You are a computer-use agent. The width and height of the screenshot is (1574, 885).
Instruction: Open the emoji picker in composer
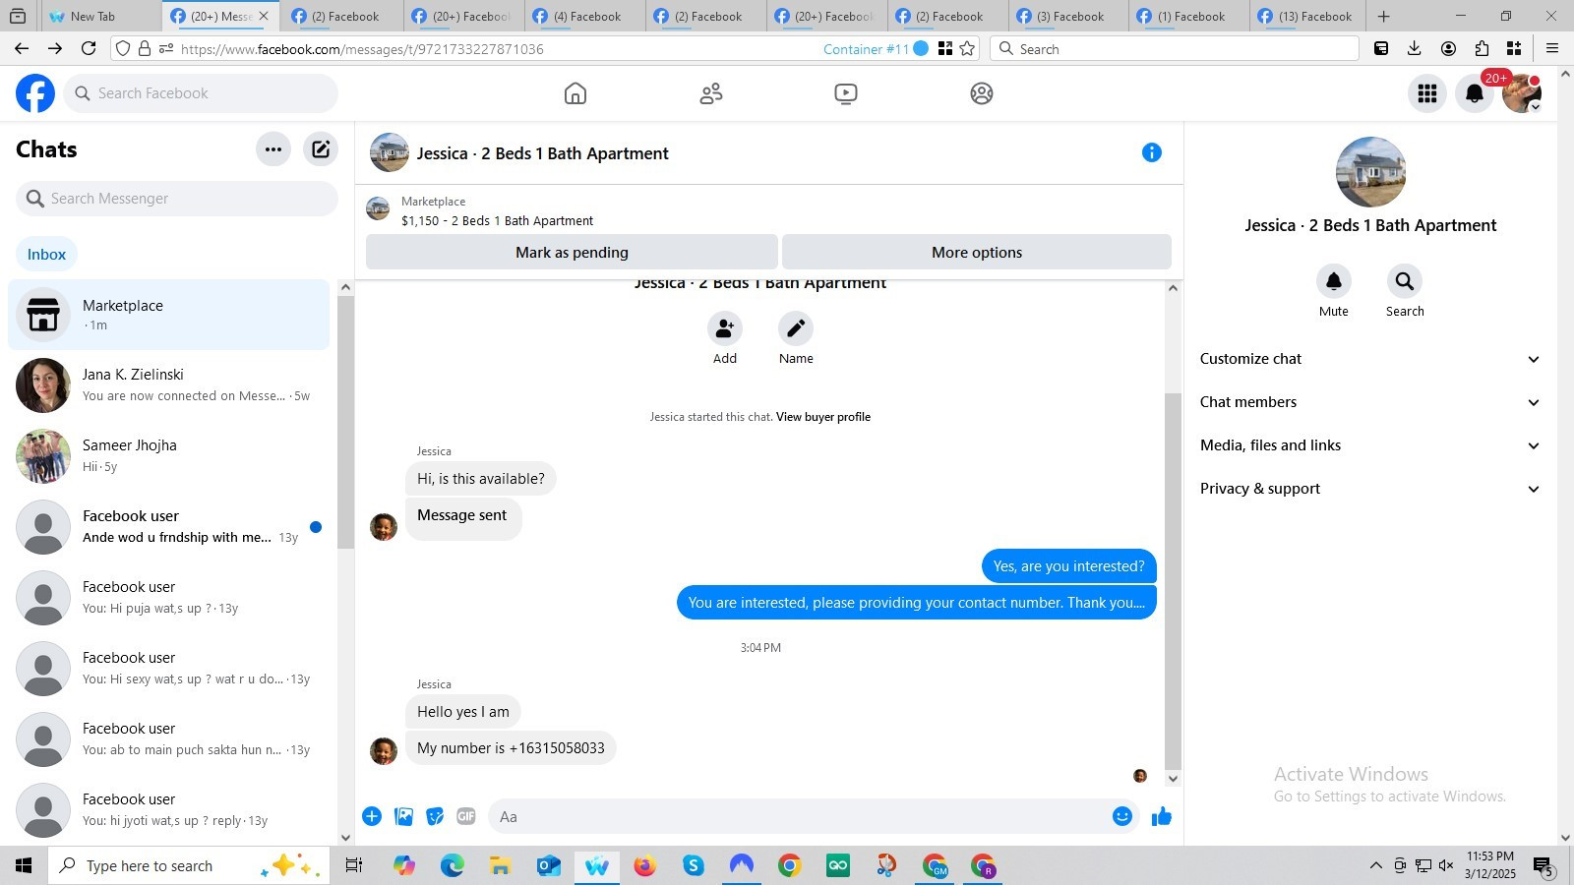coord(1122,816)
